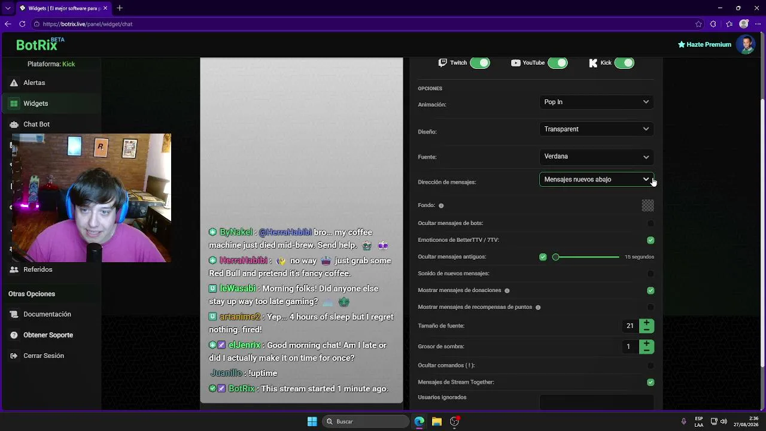Uncheck the Ocultar mensajes antiguos checkbox

coord(543,257)
